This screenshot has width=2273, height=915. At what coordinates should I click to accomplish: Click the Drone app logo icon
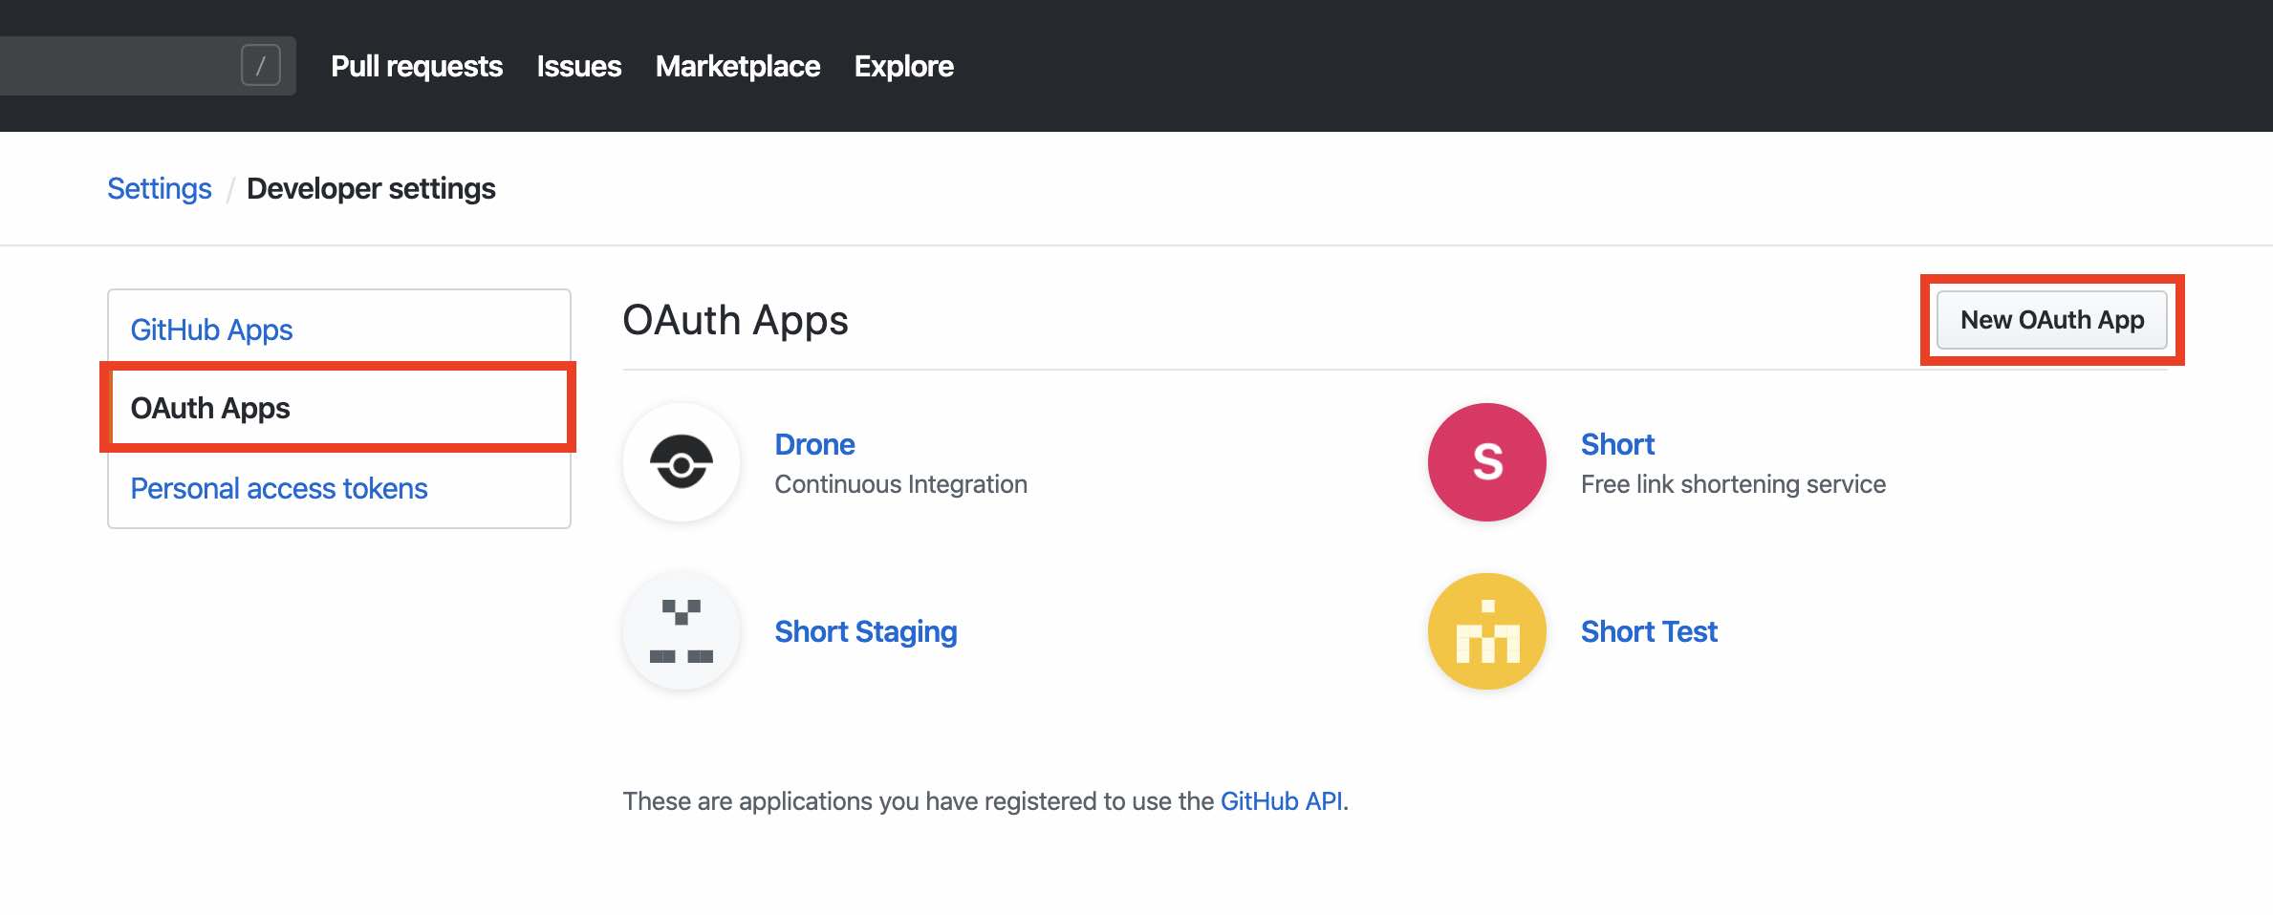pos(682,462)
